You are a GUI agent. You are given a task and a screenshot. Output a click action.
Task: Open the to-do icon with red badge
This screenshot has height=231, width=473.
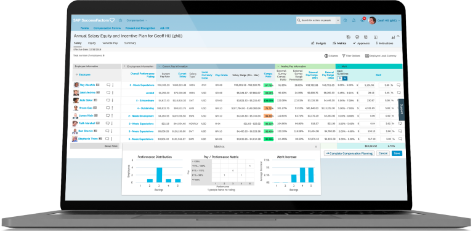pos(363,20)
